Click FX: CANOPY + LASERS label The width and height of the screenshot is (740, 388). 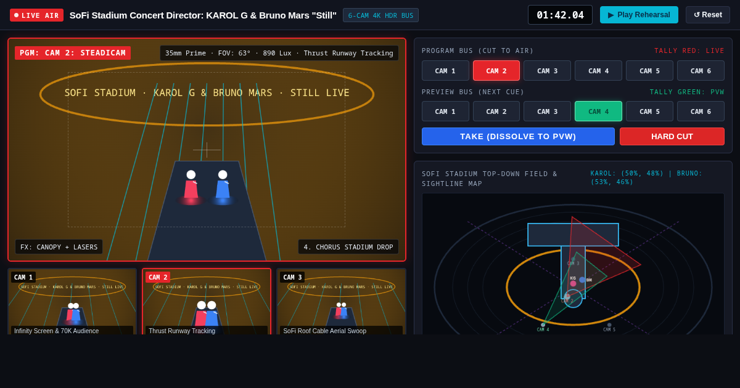[x=59, y=247]
